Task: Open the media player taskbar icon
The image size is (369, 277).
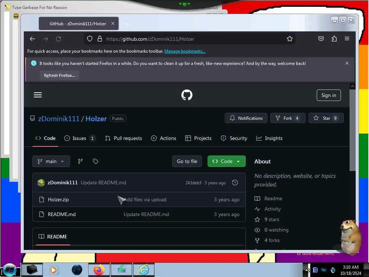Action: coord(53,270)
